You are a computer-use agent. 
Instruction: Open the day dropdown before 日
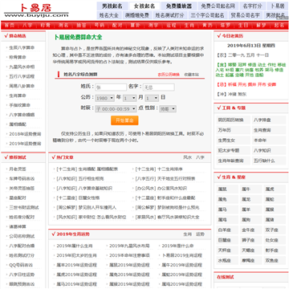coord(152,98)
